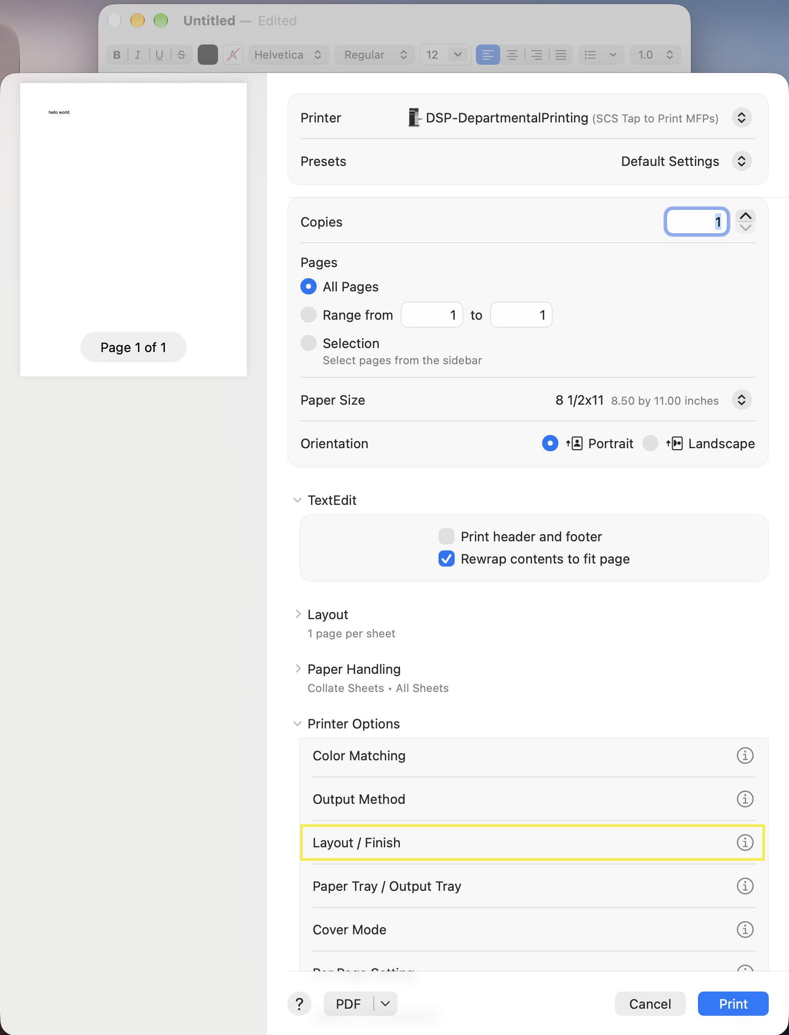Open print help with the question mark button
Screen dimensions: 789x1035
(x=299, y=1004)
